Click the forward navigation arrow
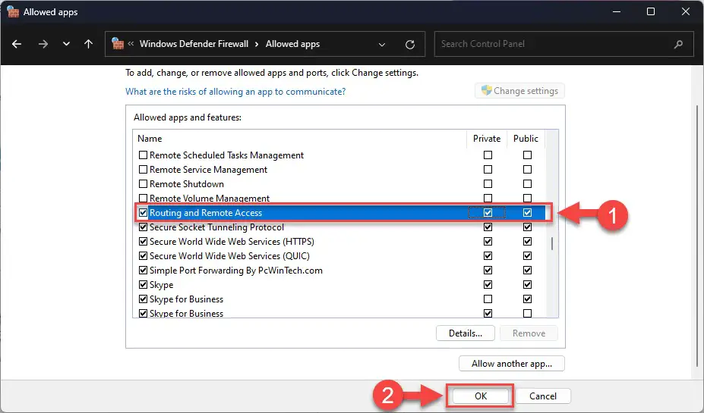The width and height of the screenshot is (704, 413). (x=43, y=44)
